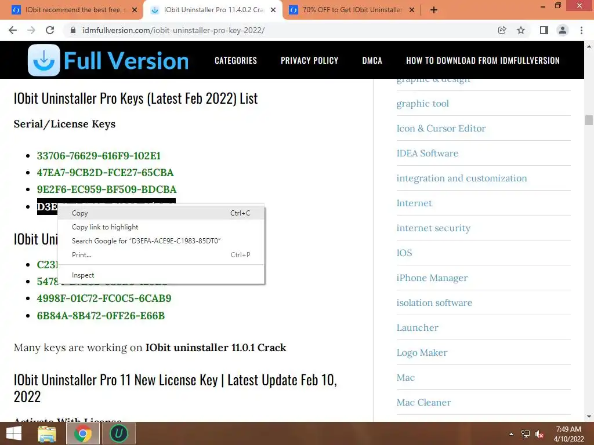Close the '70% OFF to Get IObit Uninstaller' tab
The width and height of the screenshot is (594, 445).
[x=412, y=10]
